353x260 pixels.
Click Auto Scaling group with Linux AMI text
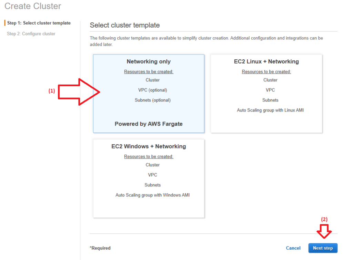pos(270,110)
